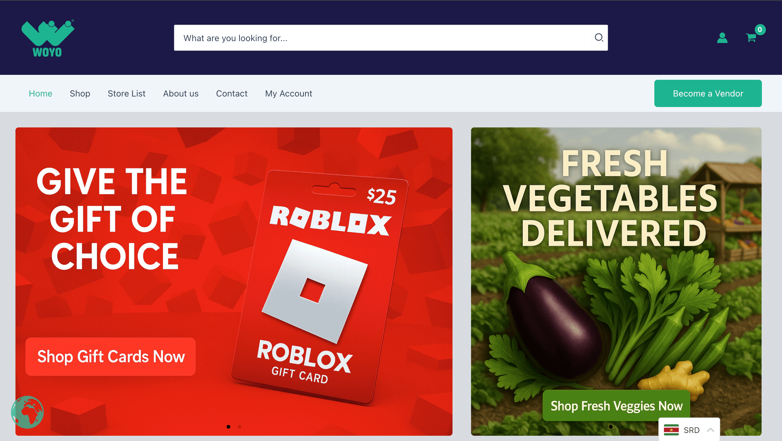Click the Suriname flag icon

click(671, 430)
